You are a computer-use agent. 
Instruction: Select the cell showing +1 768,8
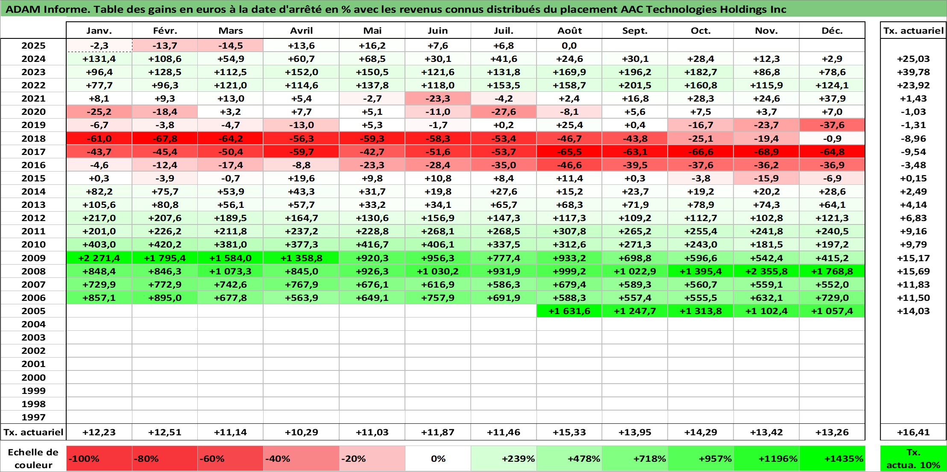pos(832,271)
